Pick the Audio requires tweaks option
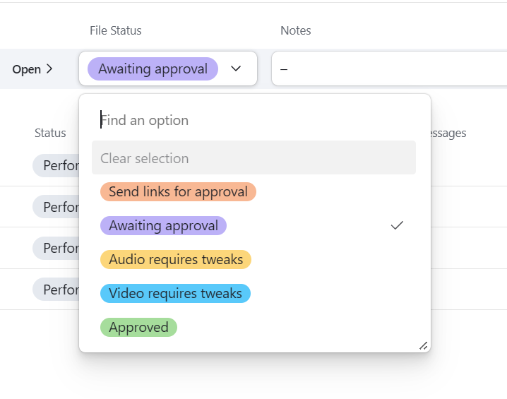 175,259
